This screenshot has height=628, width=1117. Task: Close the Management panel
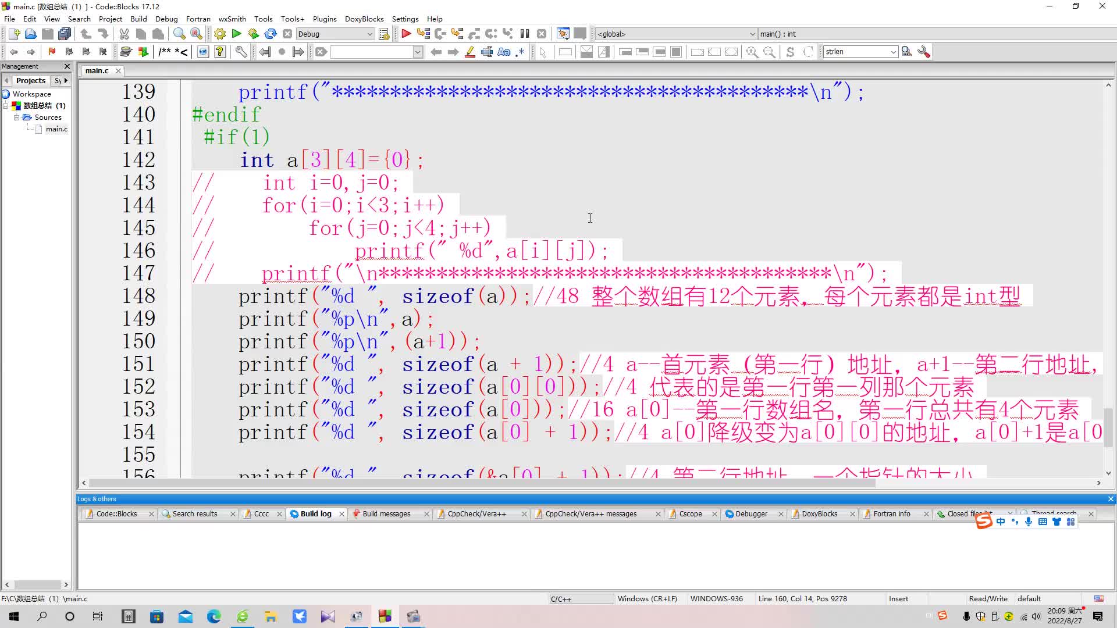[x=67, y=66]
